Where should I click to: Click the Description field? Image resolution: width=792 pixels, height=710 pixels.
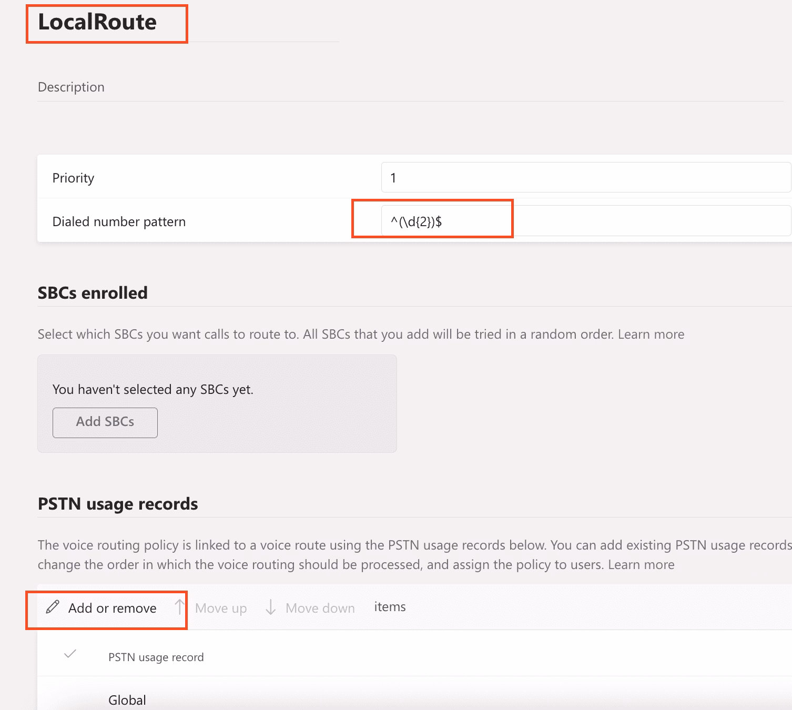[x=410, y=87]
